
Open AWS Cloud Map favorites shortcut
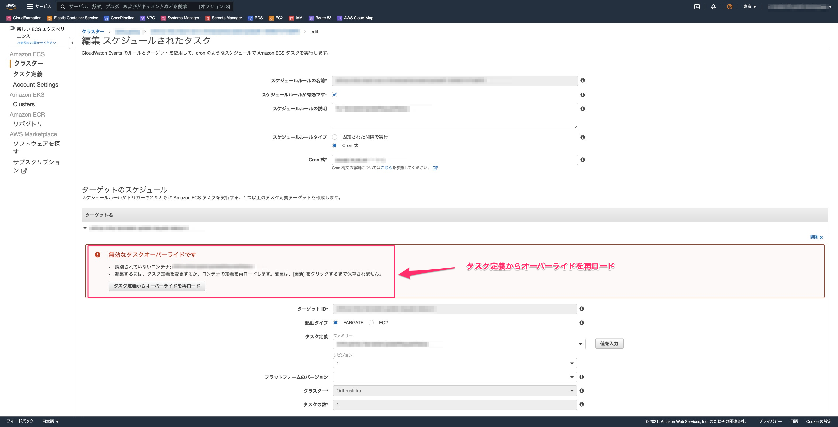point(355,18)
